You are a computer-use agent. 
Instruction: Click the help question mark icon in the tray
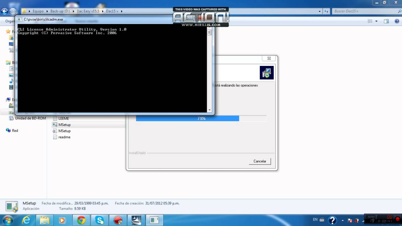[x=332, y=220]
